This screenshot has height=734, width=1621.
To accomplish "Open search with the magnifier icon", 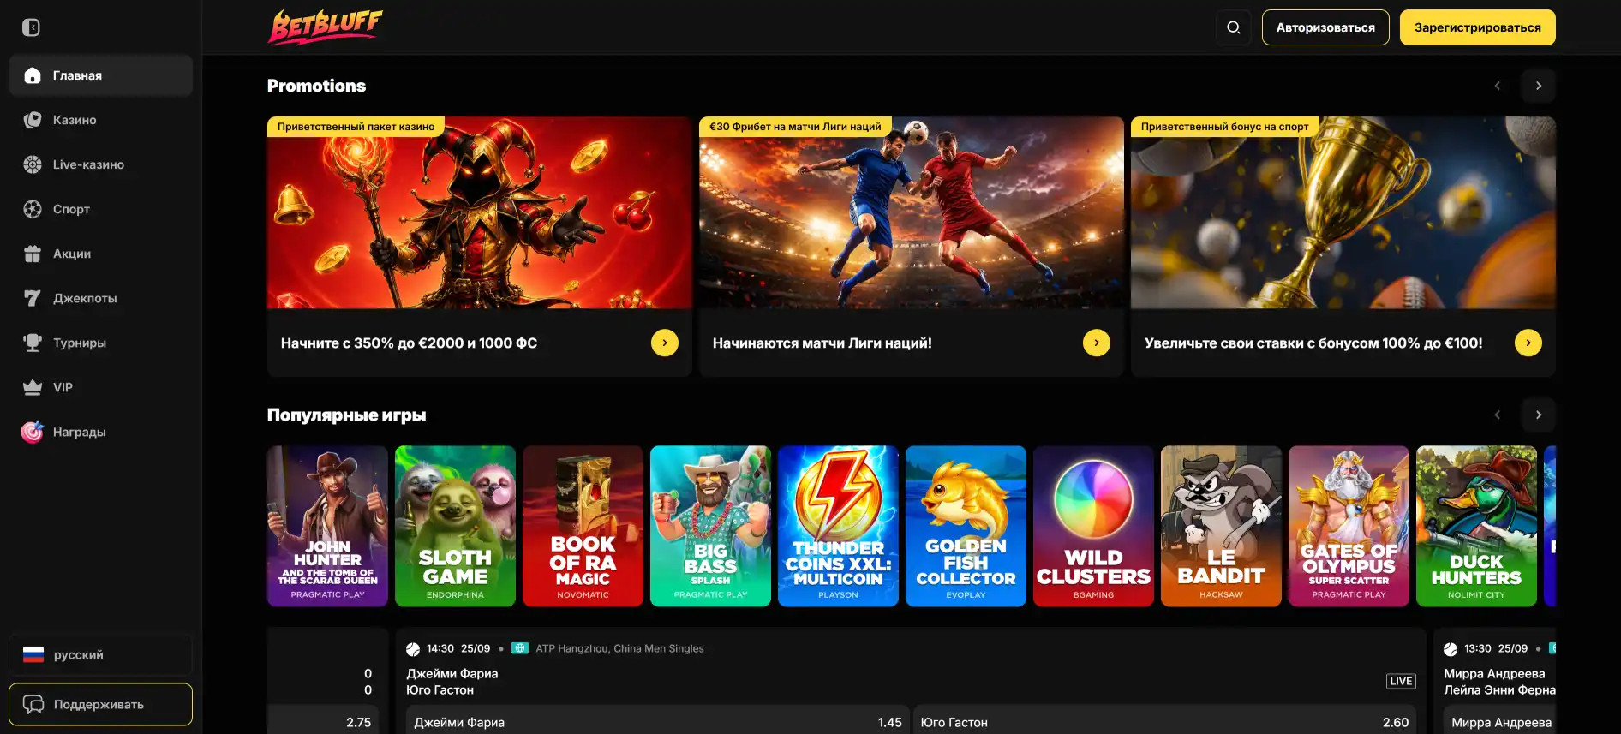I will tap(1234, 27).
